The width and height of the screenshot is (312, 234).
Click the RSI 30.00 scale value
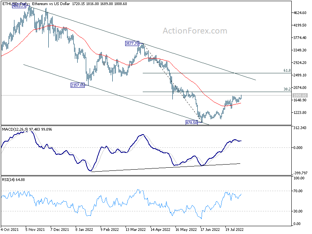pyautogui.click(x=298, y=211)
